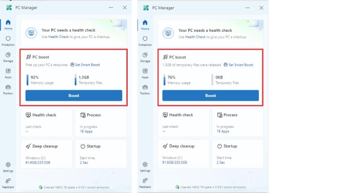Click the 18 Apps link in right window

(x=223, y=131)
